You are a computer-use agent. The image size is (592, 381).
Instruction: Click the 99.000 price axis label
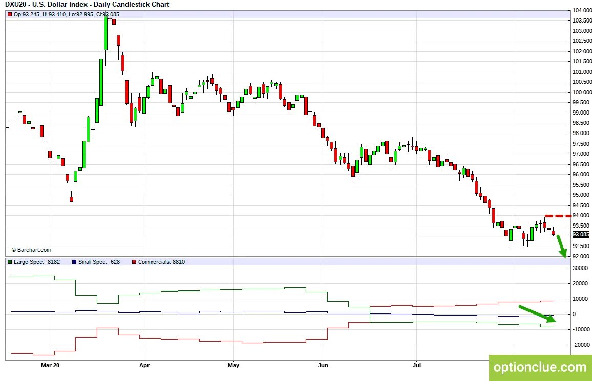coord(582,113)
